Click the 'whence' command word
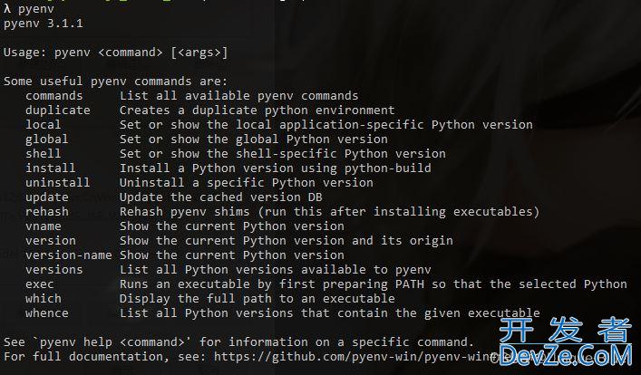Image resolution: width=641 pixels, height=375 pixels. pyautogui.click(x=46, y=313)
